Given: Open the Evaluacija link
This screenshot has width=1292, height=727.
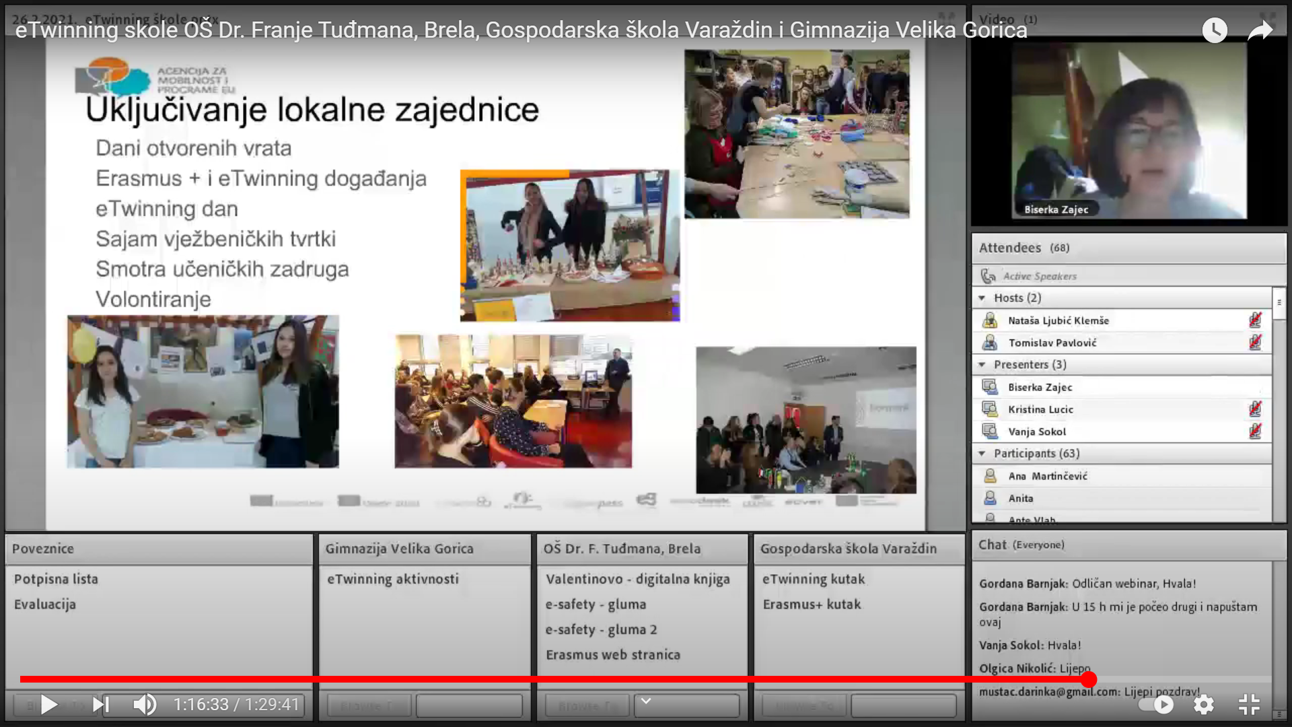Looking at the screenshot, I should (45, 604).
